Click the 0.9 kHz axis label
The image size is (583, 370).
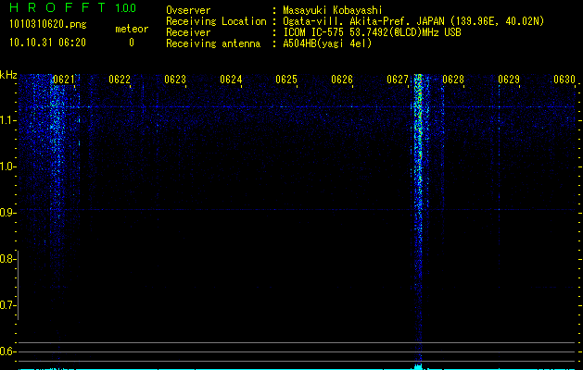(x=7, y=213)
